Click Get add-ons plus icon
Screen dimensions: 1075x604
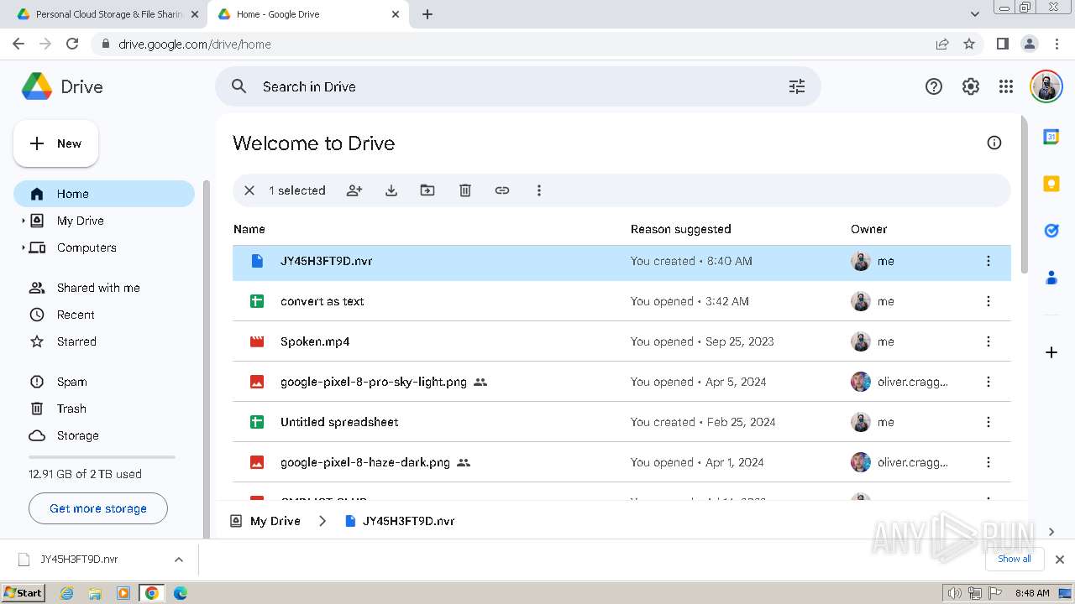click(x=1051, y=352)
